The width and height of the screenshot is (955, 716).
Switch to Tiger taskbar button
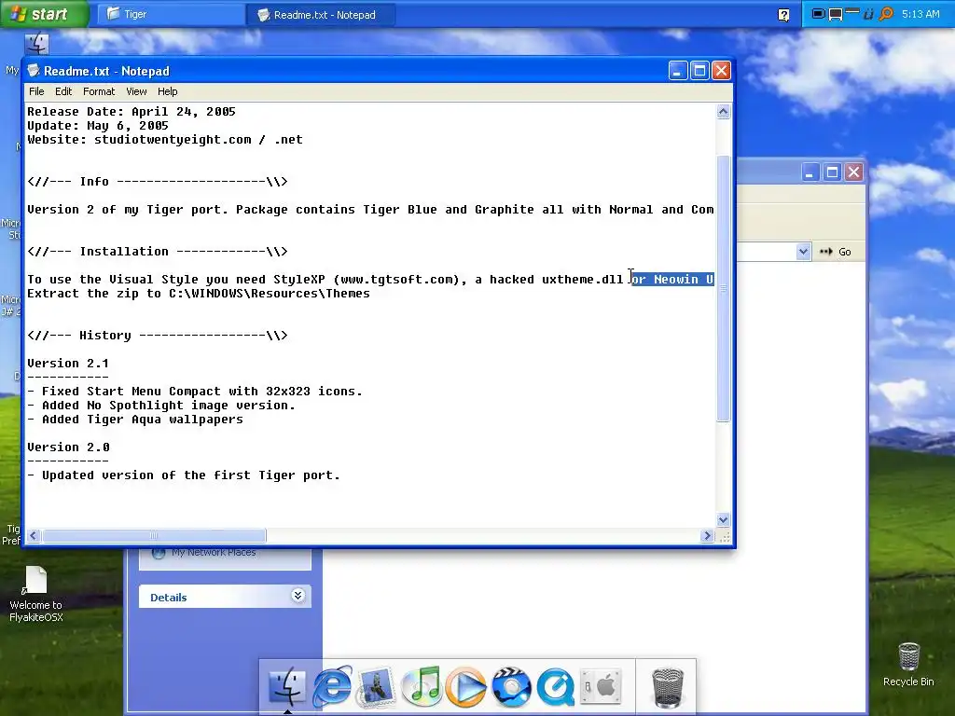coord(172,14)
